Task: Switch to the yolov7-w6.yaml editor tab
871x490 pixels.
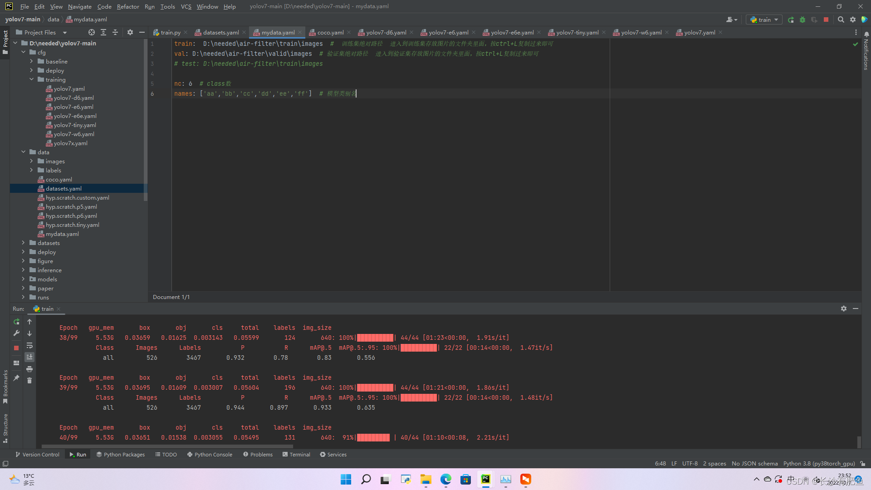Action: pos(641,32)
